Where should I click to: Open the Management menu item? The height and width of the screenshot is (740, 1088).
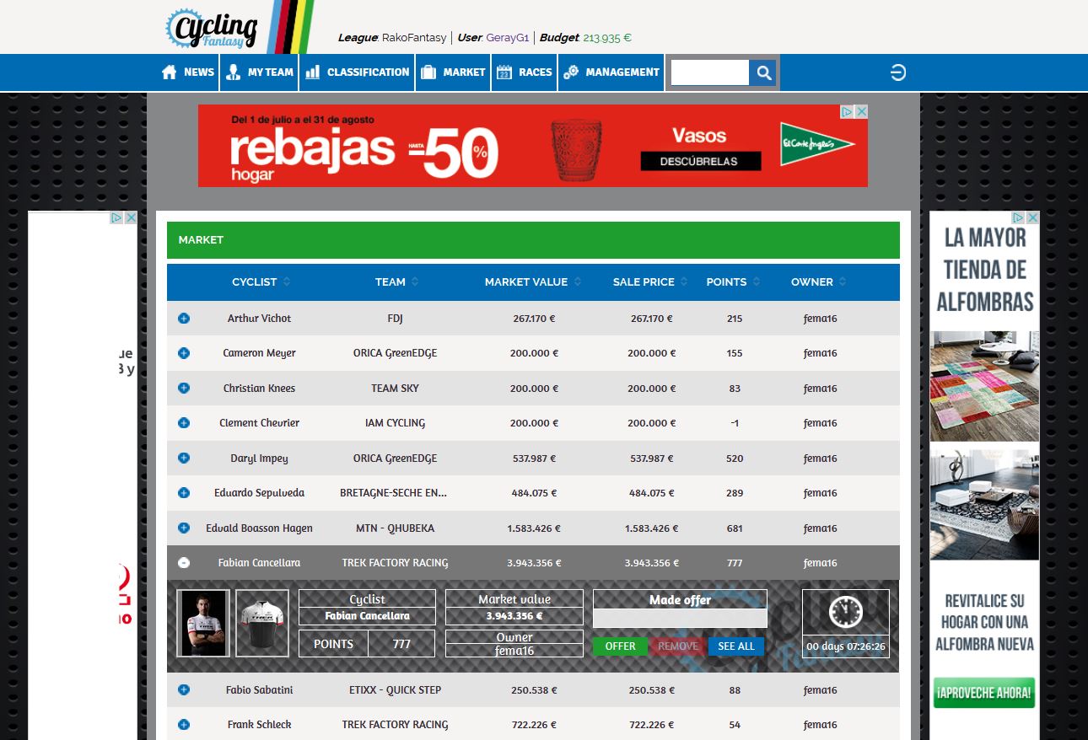coord(611,72)
